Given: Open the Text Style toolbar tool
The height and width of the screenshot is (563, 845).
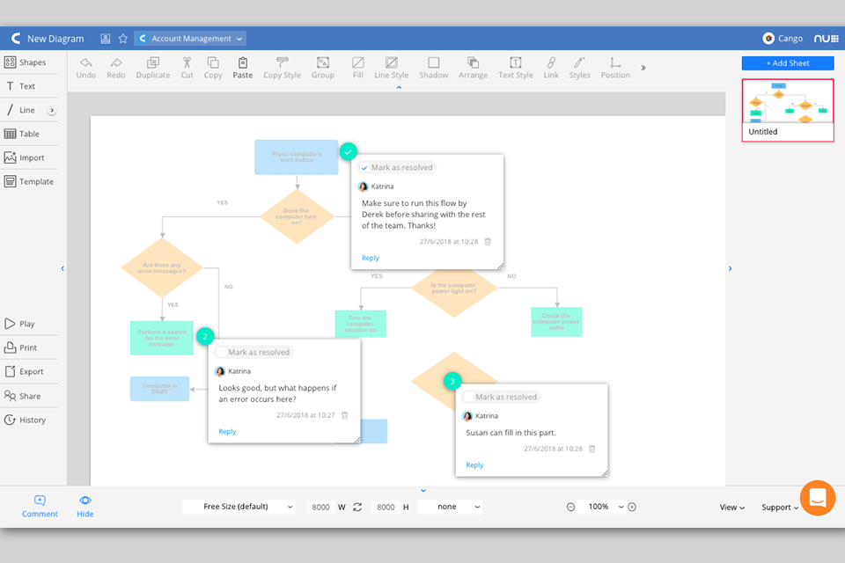Looking at the screenshot, I should point(515,68).
